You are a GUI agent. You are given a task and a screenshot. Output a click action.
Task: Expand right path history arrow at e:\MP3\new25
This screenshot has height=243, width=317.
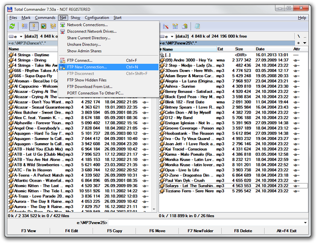tap(160, 43)
